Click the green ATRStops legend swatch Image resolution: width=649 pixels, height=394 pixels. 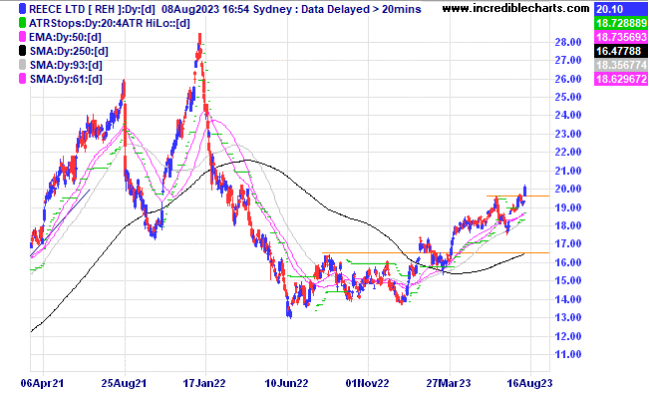tap(22, 23)
